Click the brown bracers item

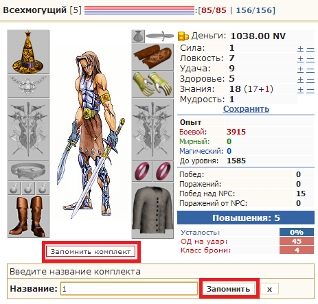point(152,57)
